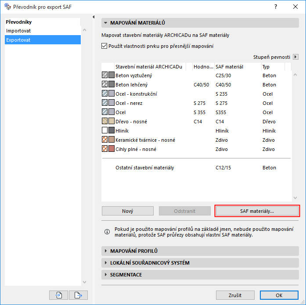Click the hatch icon for Ocel - konstrukční

tap(105, 93)
